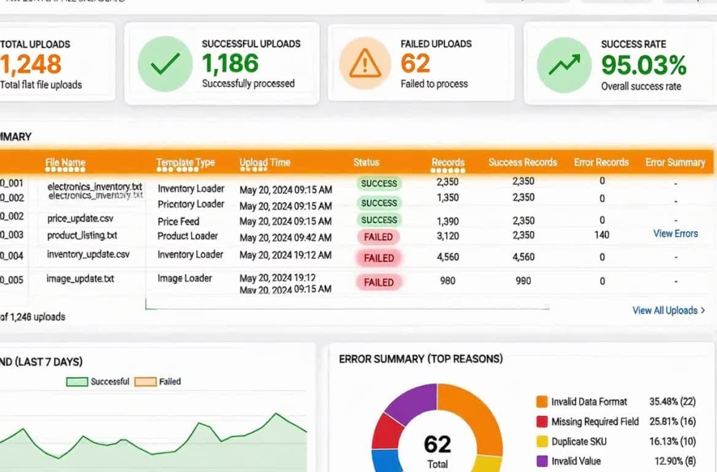Click SUCCESS status badge for price_update.csv
The width and height of the screenshot is (717, 472).
[379, 220]
